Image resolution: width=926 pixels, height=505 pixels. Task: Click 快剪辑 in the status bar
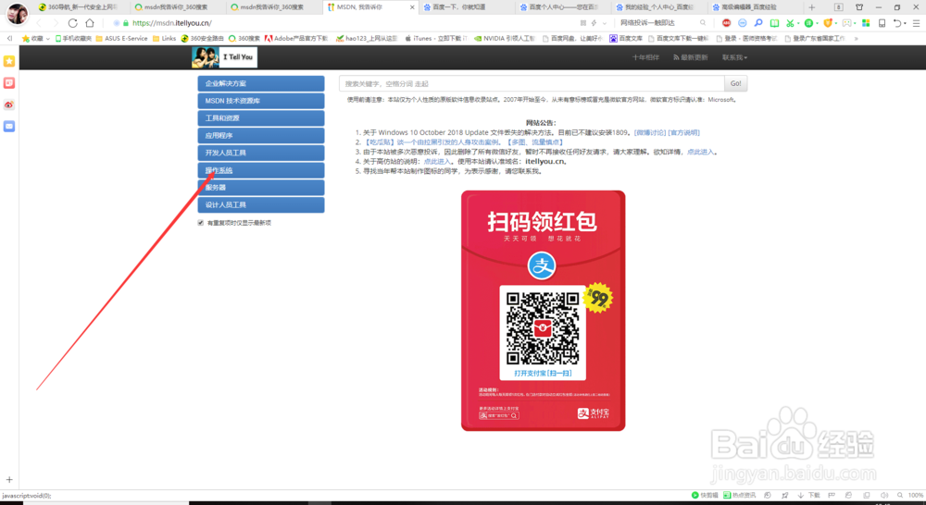tap(705, 495)
